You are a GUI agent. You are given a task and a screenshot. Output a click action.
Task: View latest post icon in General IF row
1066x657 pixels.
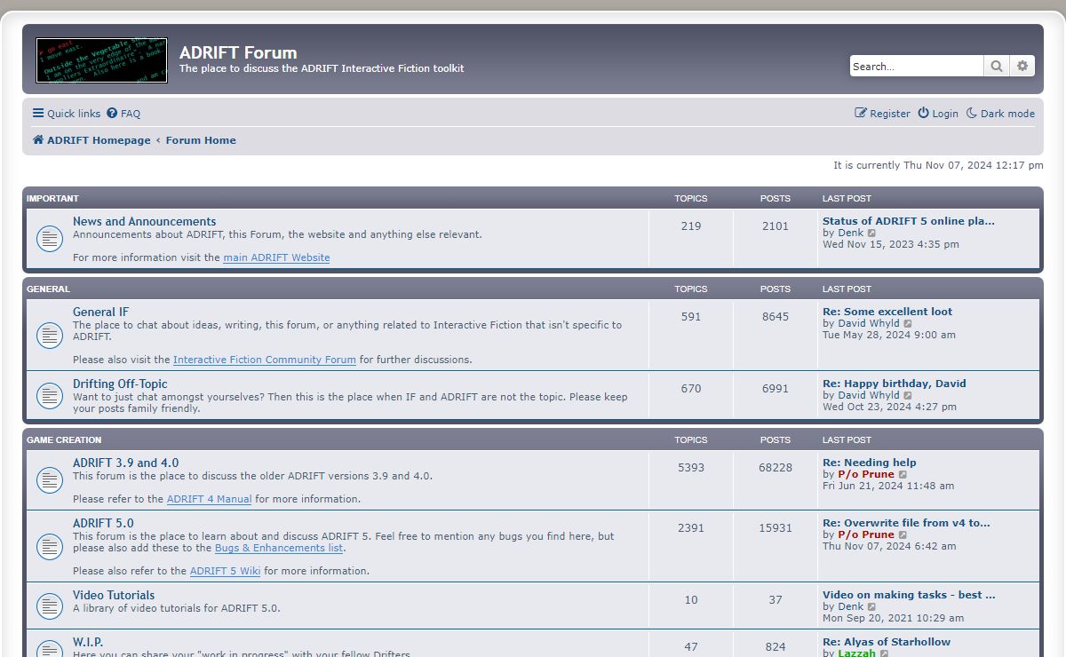tap(908, 324)
